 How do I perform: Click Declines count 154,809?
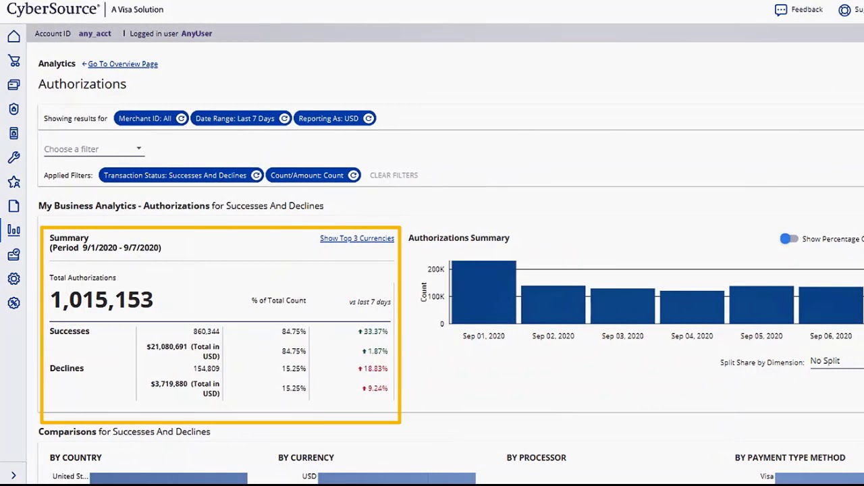(206, 369)
